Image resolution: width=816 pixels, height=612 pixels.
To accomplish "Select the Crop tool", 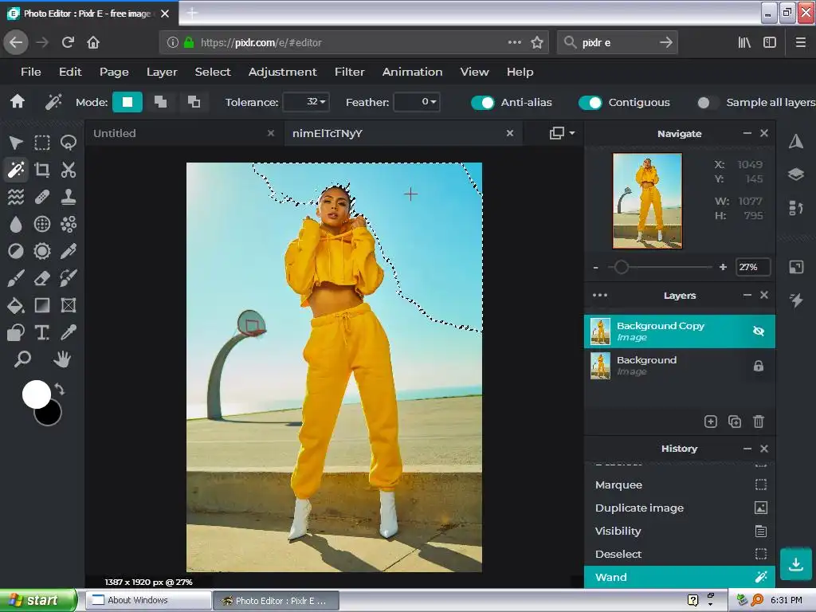I will 42,170.
